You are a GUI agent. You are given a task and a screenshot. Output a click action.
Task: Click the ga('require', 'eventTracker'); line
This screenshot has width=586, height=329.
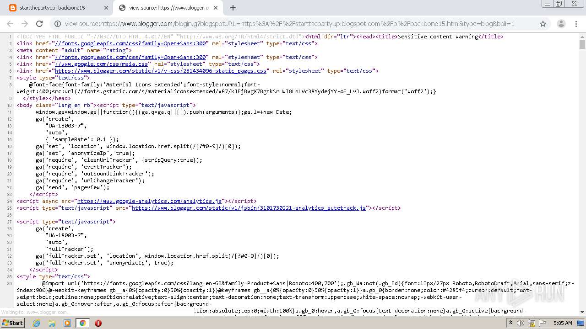[x=84, y=167]
